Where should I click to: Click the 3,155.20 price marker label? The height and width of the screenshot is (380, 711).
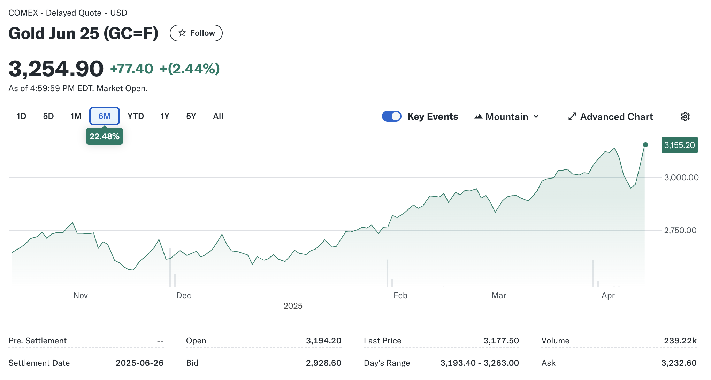coord(679,145)
